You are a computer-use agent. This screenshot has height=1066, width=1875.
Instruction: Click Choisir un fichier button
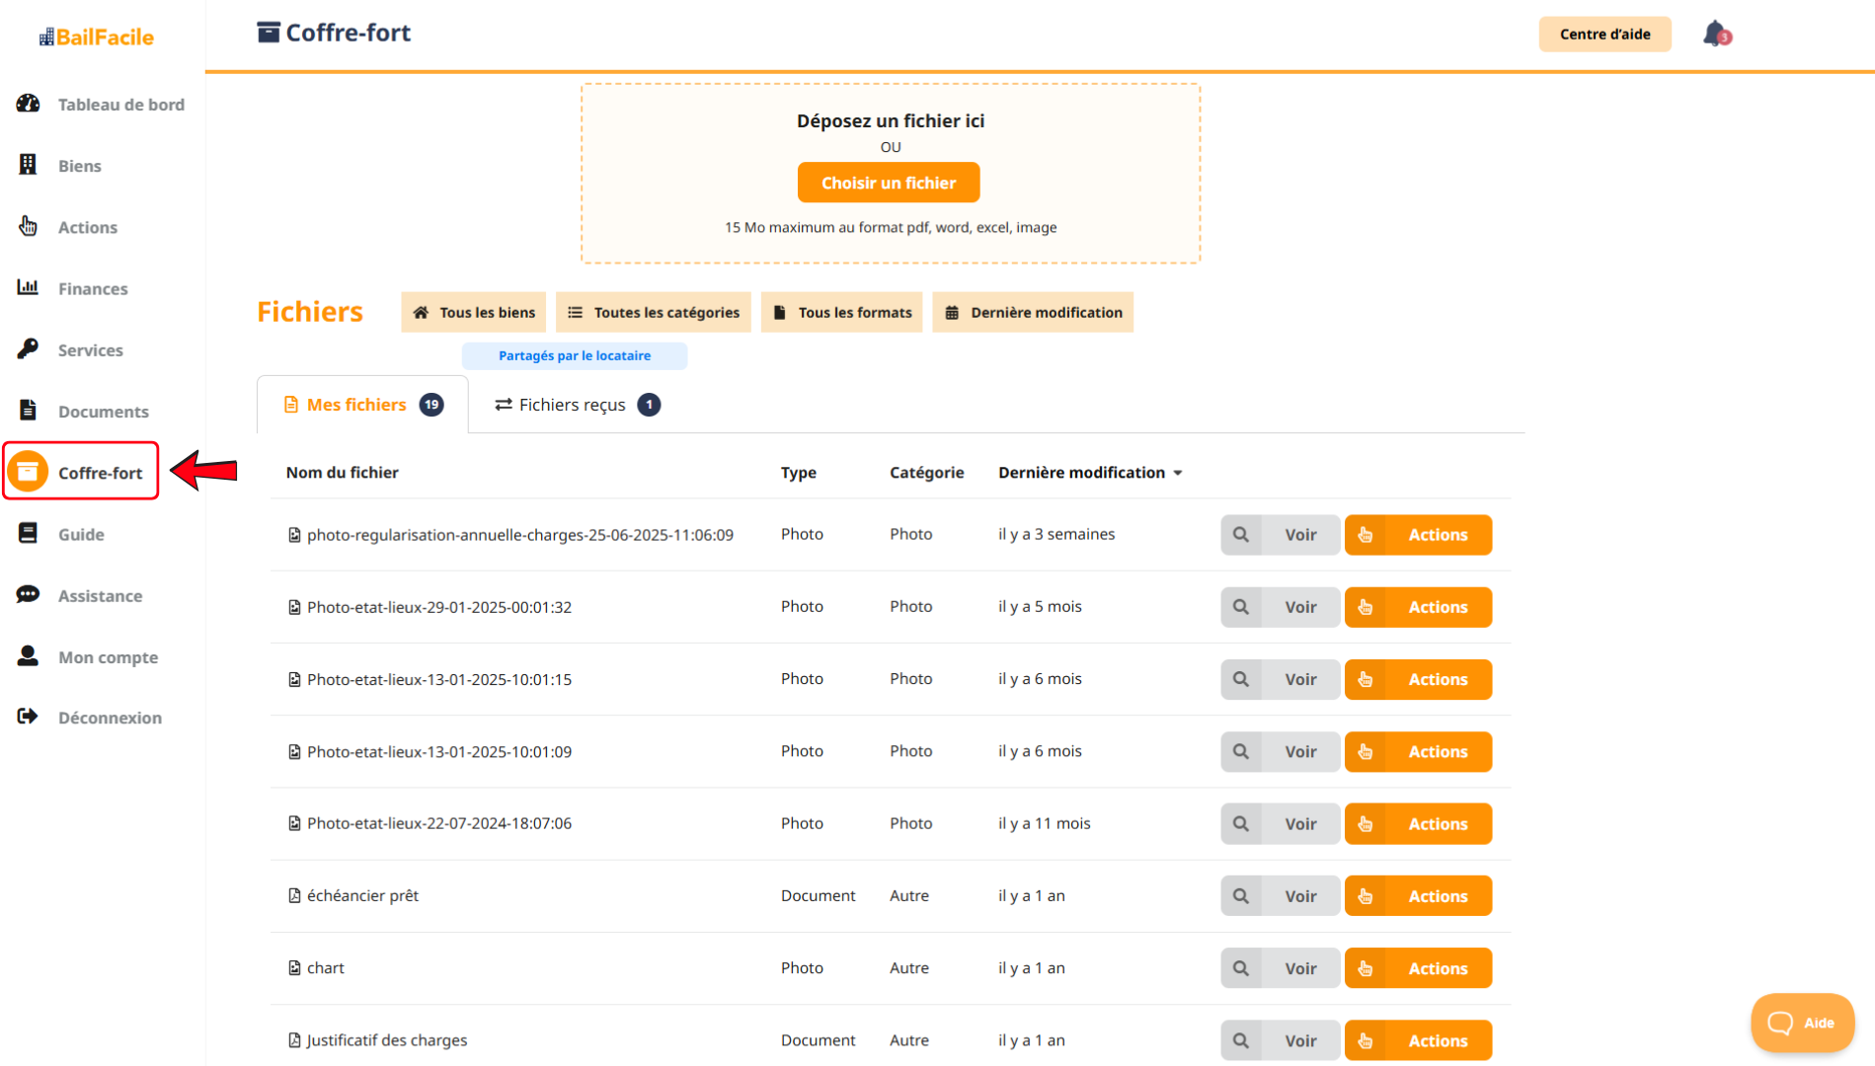click(889, 183)
